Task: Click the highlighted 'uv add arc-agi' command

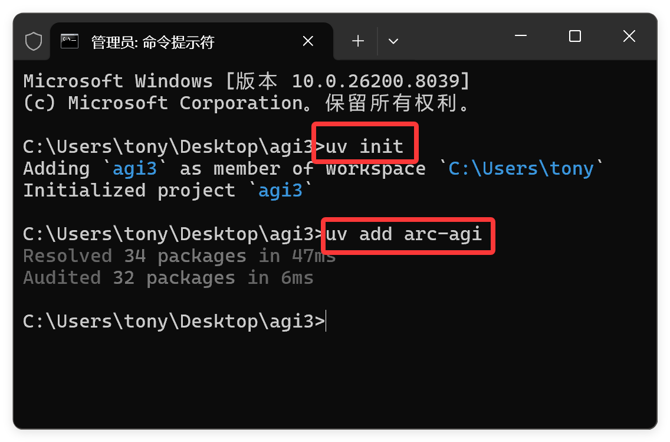Action: point(404,234)
